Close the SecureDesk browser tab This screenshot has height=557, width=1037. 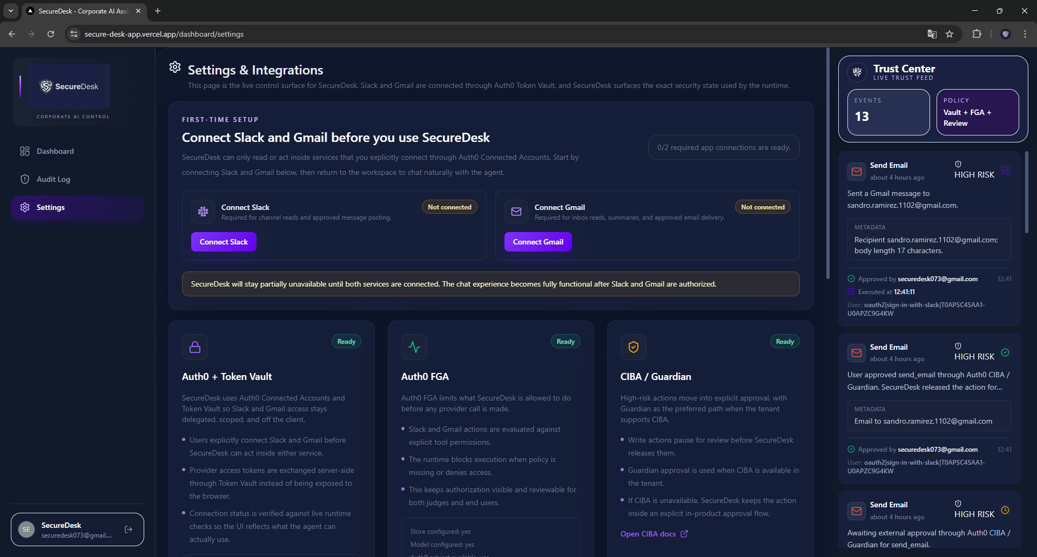pyautogui.click(x=138, y=11)
